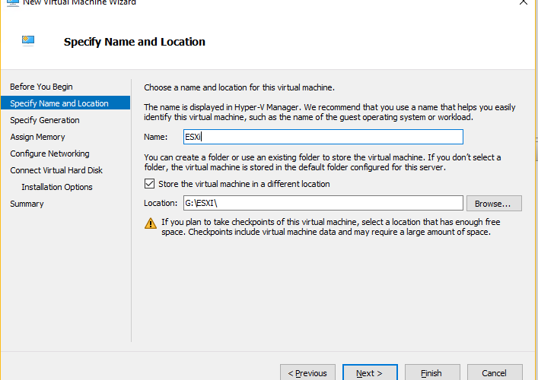Click the Location path field G:\ESXI\
Viewport: 538px width, 380px height.
tap(323, 203)
